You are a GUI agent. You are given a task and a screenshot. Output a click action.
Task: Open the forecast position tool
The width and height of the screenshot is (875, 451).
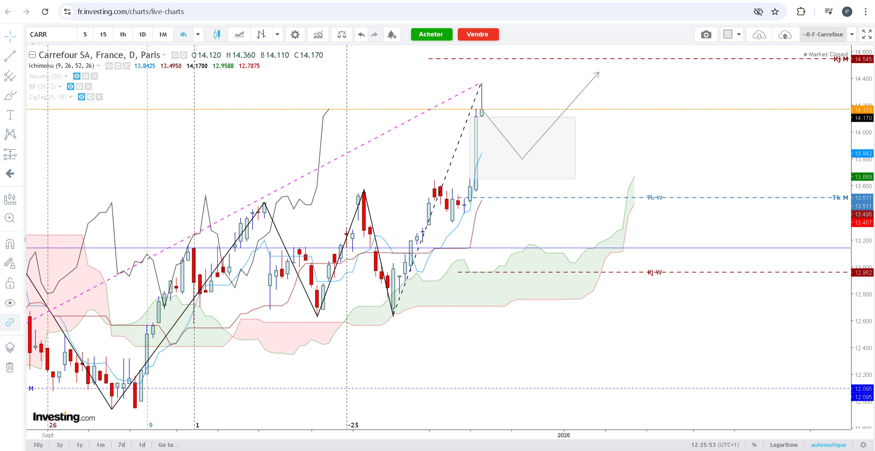[10, 199]
